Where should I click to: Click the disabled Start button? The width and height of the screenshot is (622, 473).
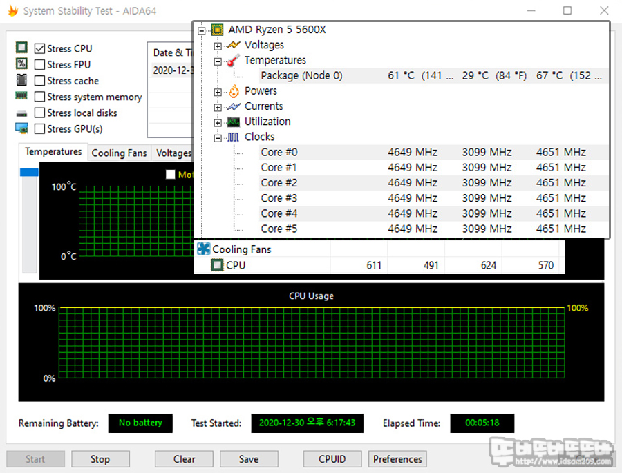click(x=35, y=459)
